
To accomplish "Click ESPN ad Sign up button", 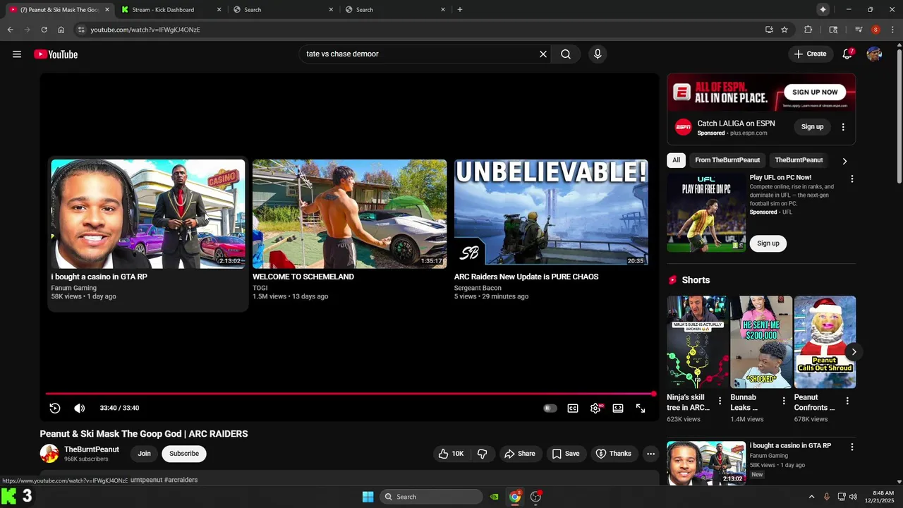I will (812, 127).
